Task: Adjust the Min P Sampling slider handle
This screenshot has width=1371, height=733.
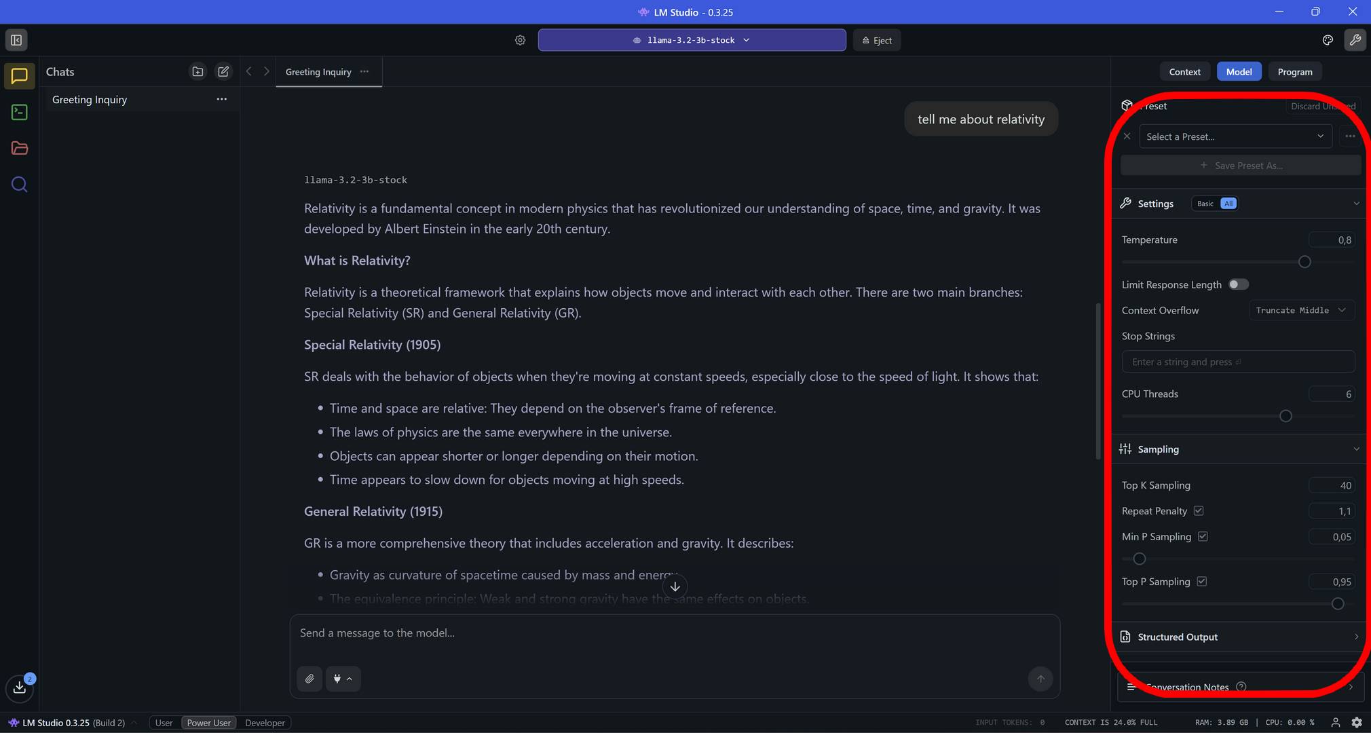Action: pyautogui.click(x=1139, y=559)
